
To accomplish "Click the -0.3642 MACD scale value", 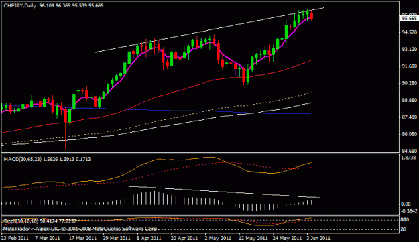I will tap(408, 211).
